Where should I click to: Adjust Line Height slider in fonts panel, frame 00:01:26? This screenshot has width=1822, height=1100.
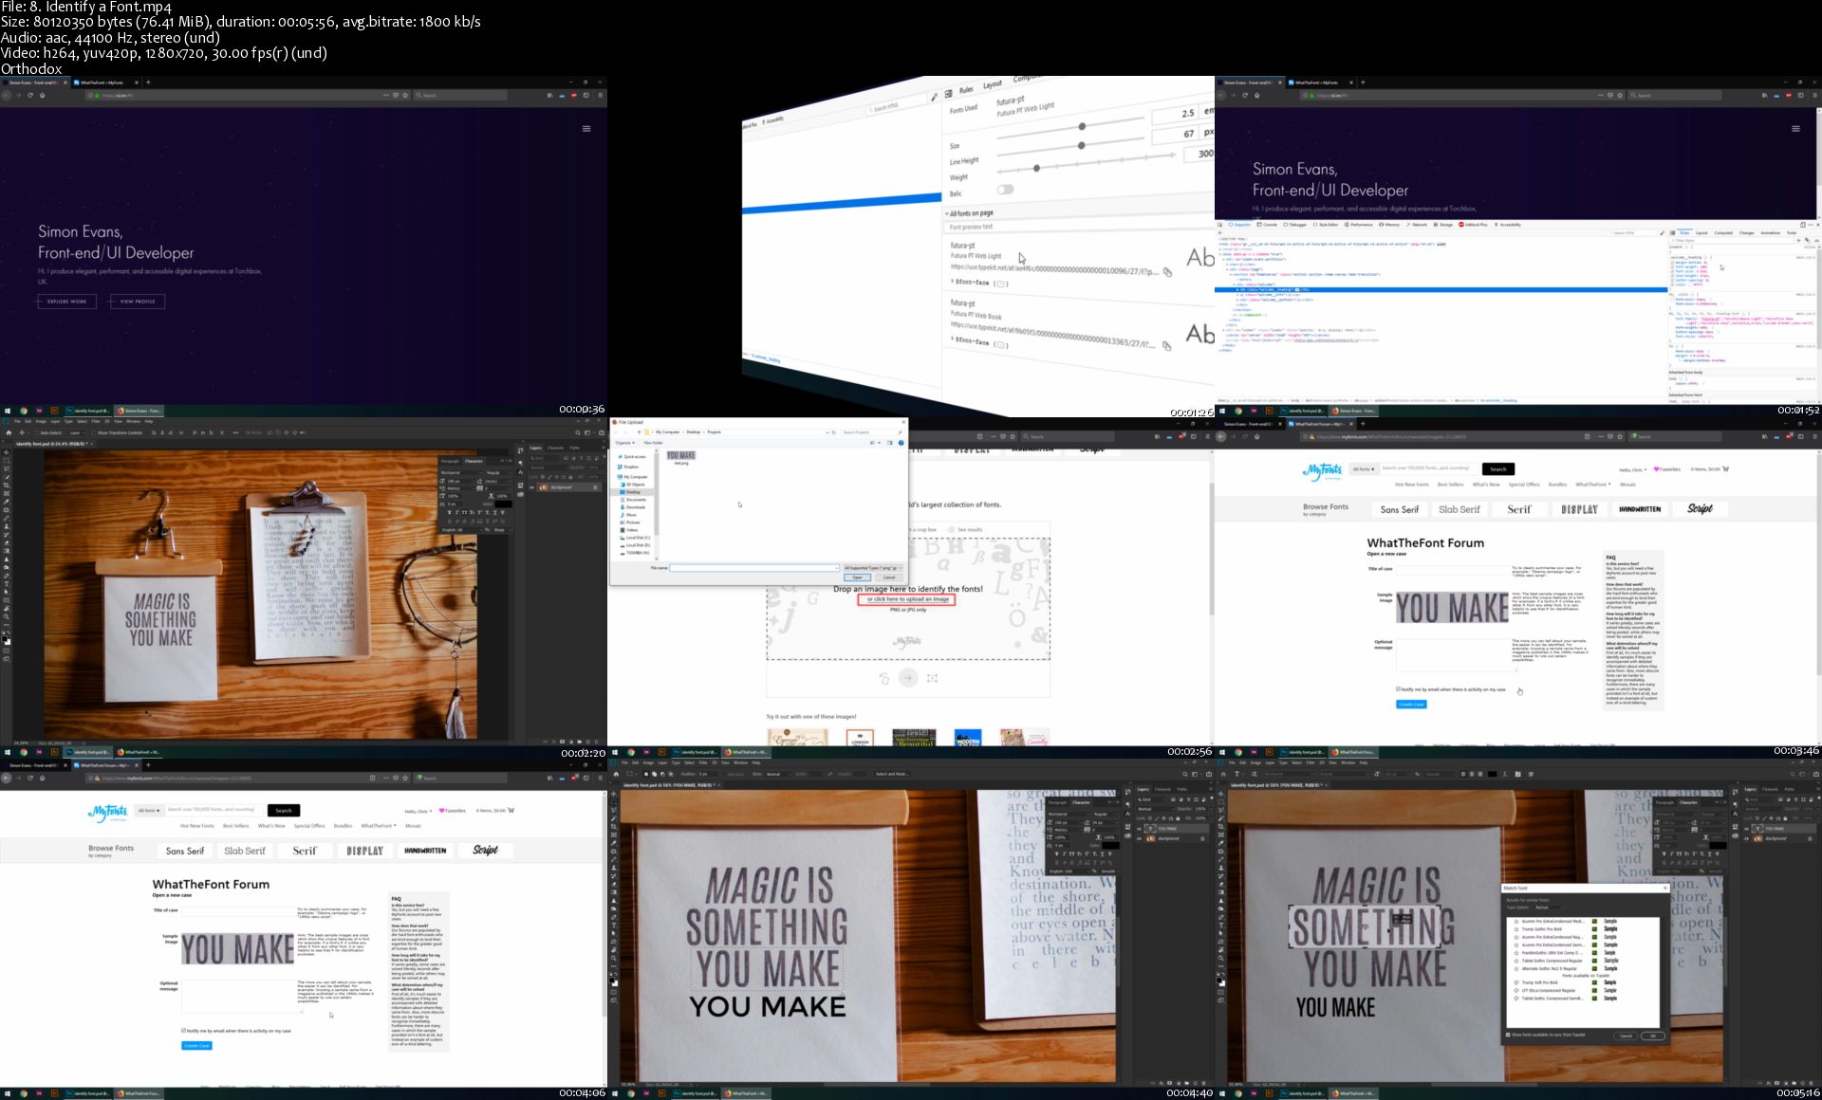(x=1081, y=145)
